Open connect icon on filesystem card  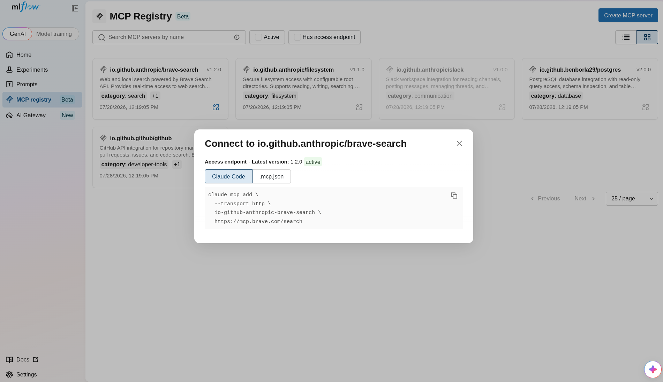[359, 107]
